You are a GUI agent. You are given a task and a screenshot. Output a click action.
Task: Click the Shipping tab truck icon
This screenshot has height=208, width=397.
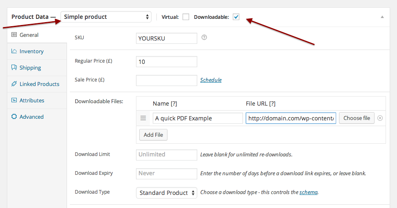click(x=14, y=67)
